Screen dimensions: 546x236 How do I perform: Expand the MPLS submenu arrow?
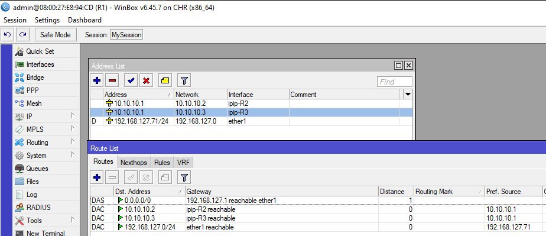73,128
